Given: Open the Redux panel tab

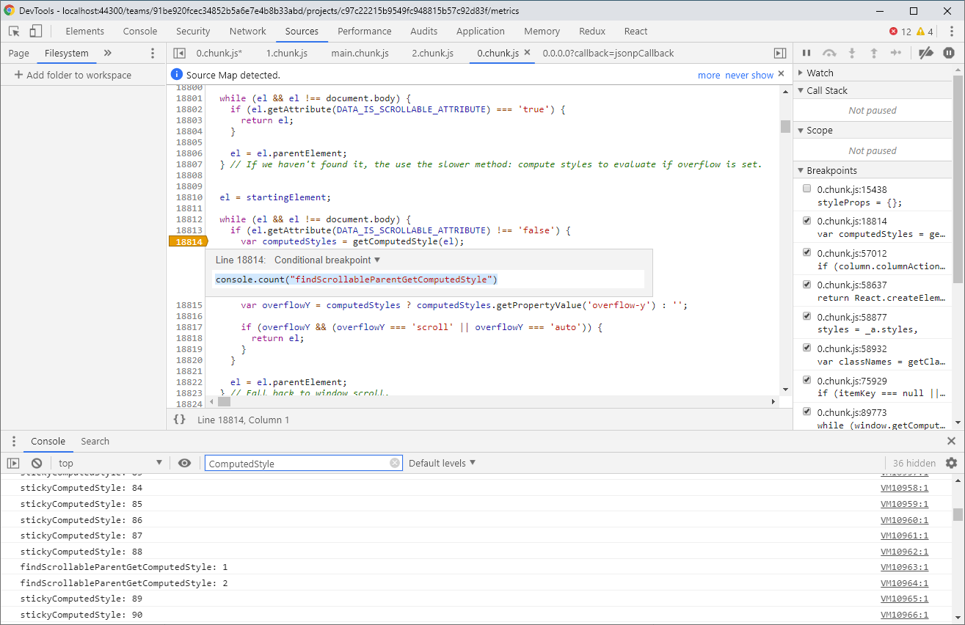Looking at the screenshot, I should (x=592, y=31).
